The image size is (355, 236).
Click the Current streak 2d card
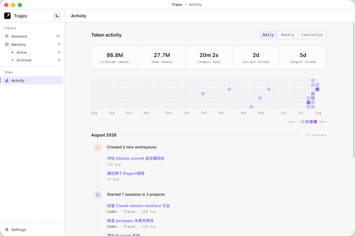click(x=256, y=58)
